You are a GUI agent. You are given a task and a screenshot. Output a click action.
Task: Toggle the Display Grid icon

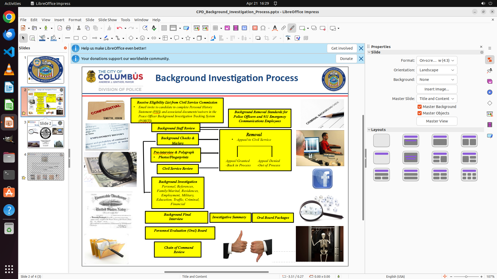click(164, 28)
